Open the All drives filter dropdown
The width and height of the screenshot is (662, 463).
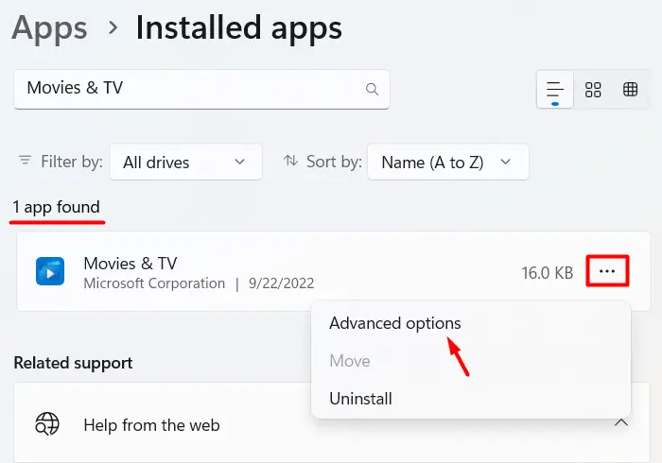[185, 162]
